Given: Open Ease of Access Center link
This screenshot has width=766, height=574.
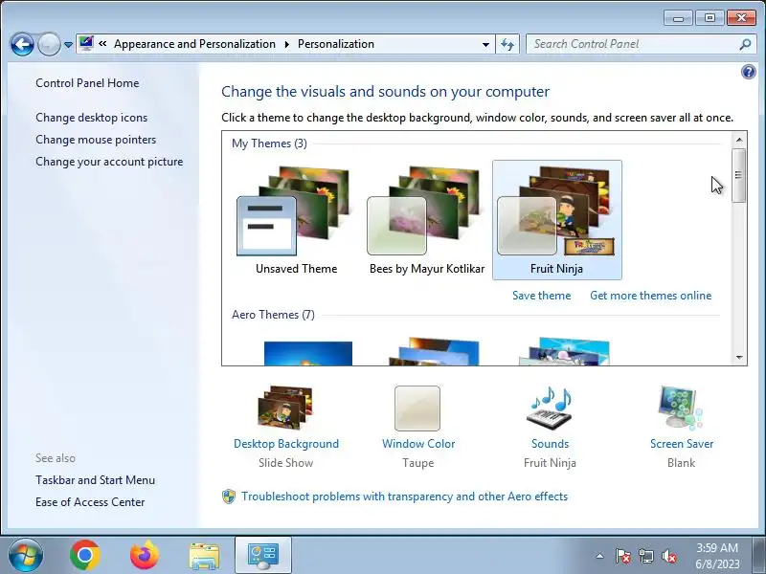Looking at the screenshot, I should [90, 502].
